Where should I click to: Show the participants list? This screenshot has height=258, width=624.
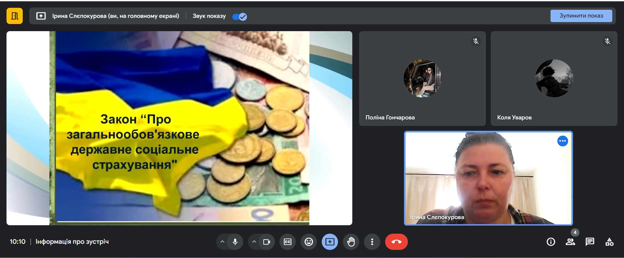[570, 242]
